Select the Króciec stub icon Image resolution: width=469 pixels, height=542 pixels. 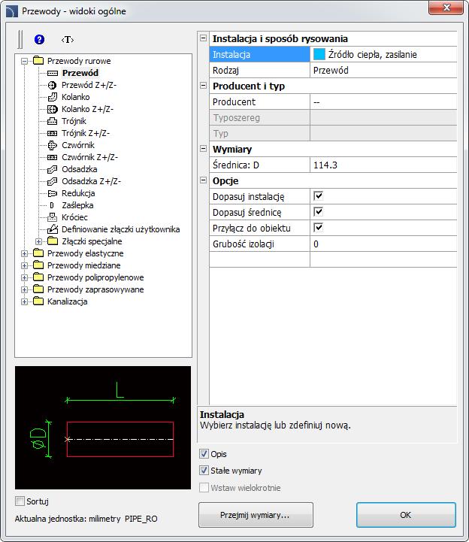coord(52,217)
